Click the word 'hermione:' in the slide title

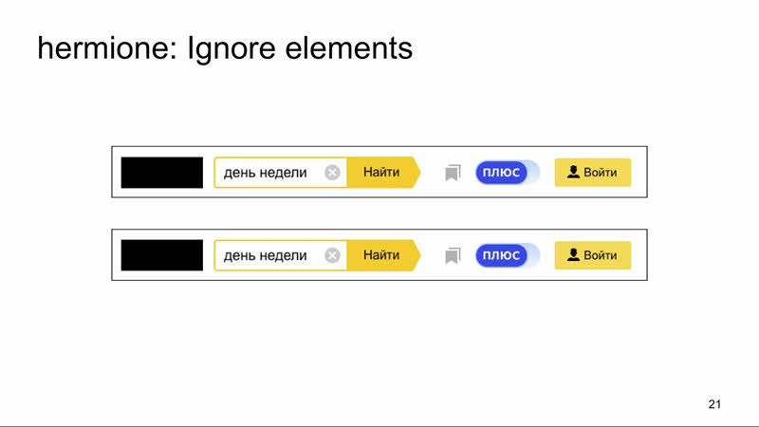point(108,48)
